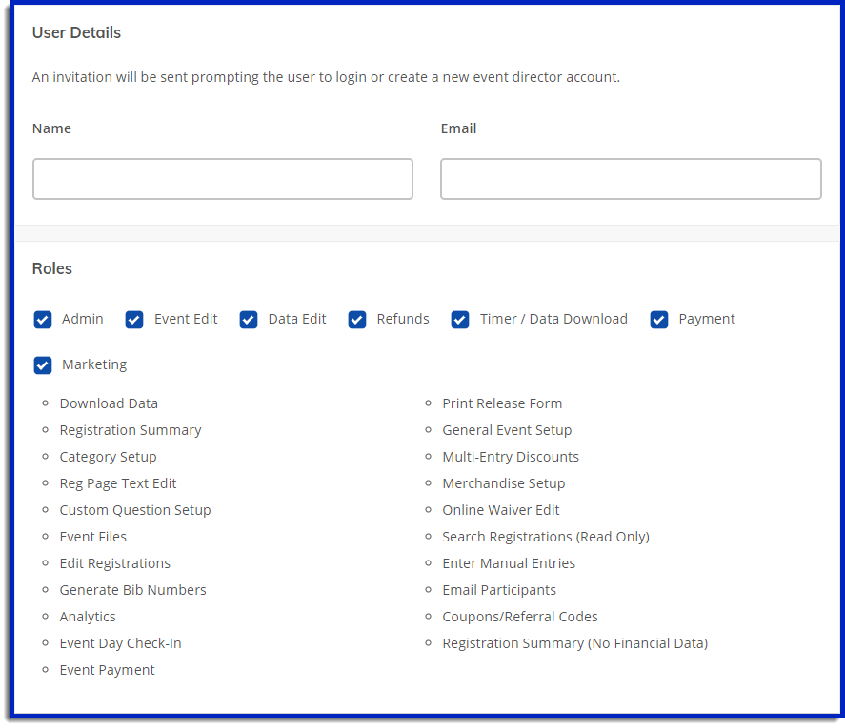The width and height of the screenshot is (845, 728).
Task: Disable the Marketing role checkbox
Action: pyautogui.click(x=43, y=365)
